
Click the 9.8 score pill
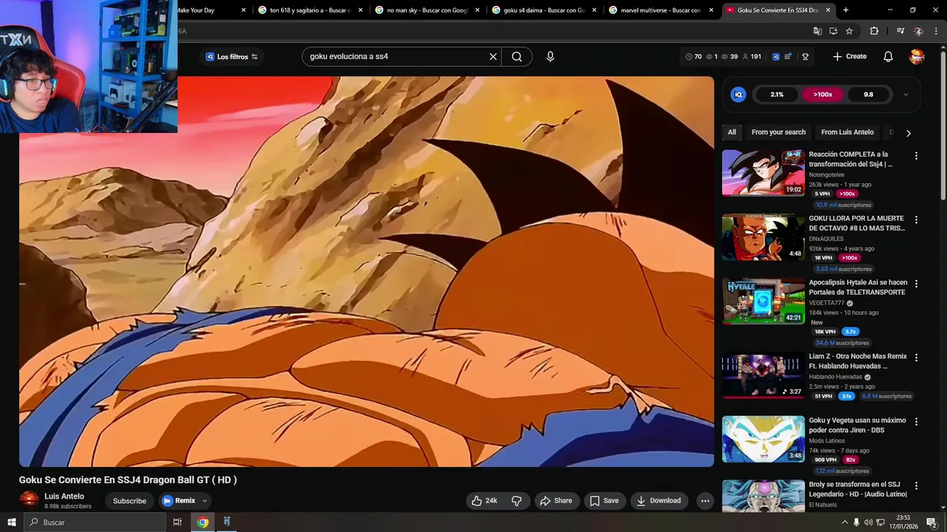click(869, 95)
